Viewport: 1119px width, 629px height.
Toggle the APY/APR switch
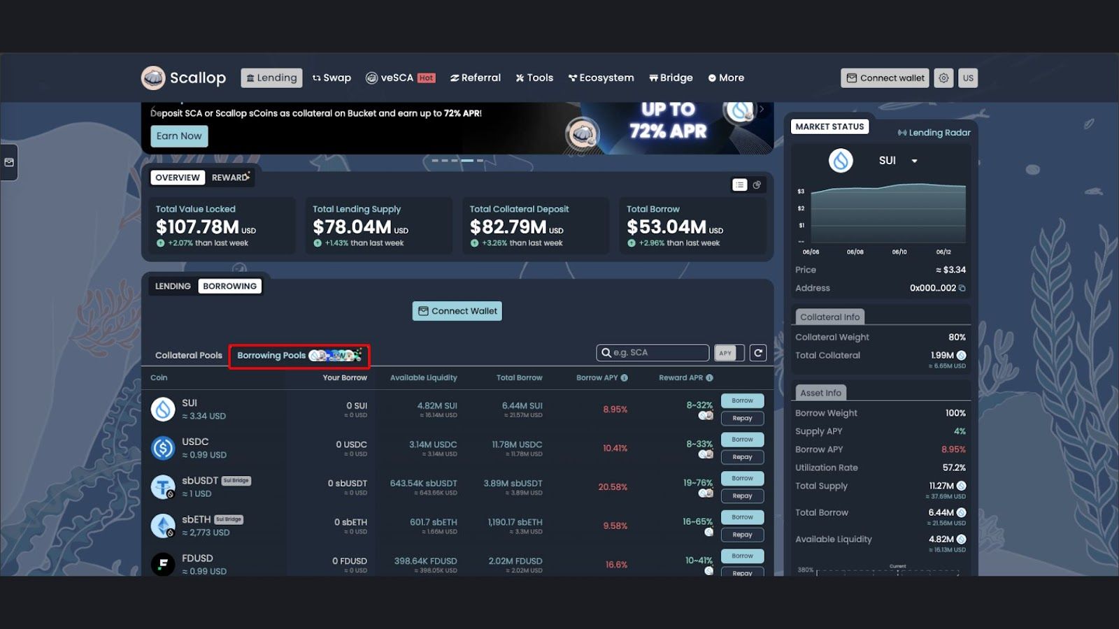729,353
